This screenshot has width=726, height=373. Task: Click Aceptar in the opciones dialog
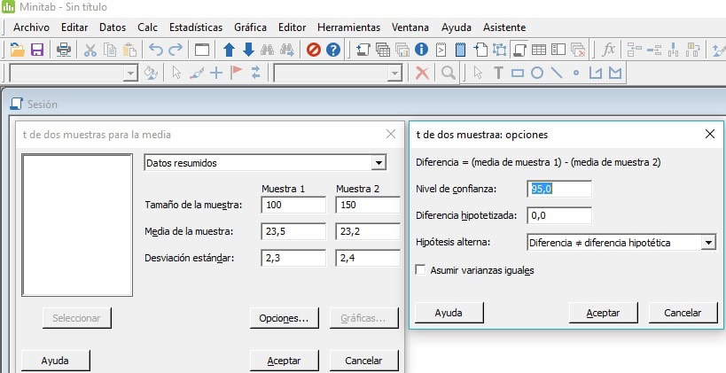(601, 313)
